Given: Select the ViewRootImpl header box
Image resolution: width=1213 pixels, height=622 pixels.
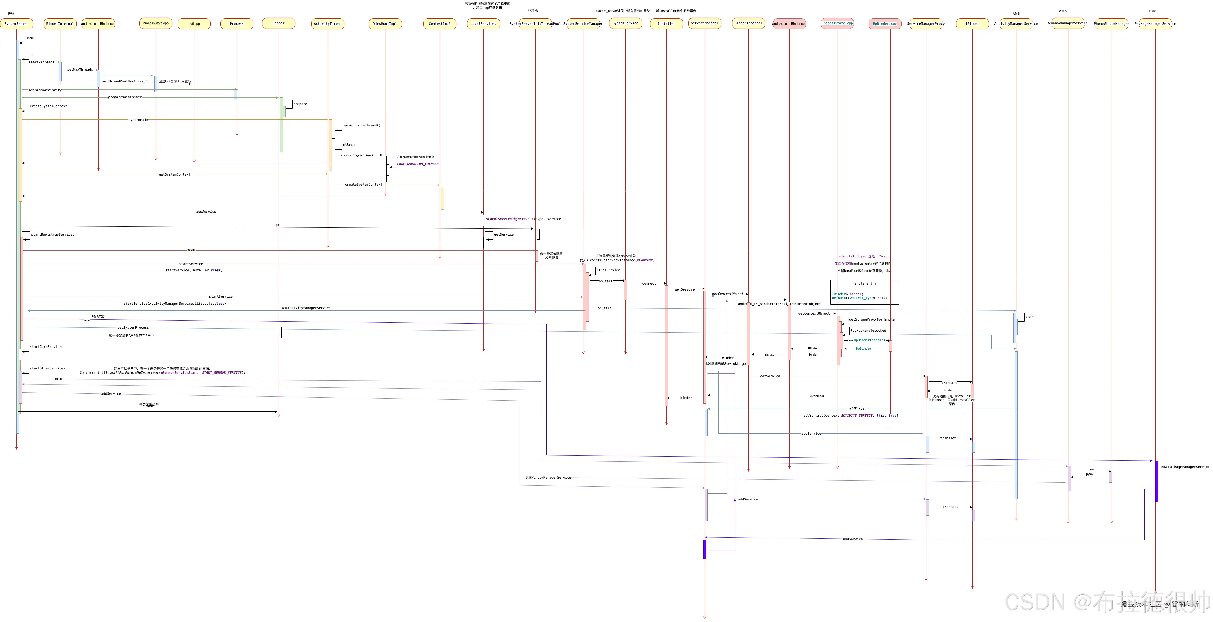Looking at the screenshot, I should [x=385, y=23].
